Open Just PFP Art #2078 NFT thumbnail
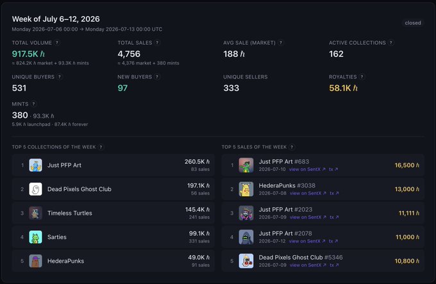Viewport: 436px width, 284px height. click(246, 237)
